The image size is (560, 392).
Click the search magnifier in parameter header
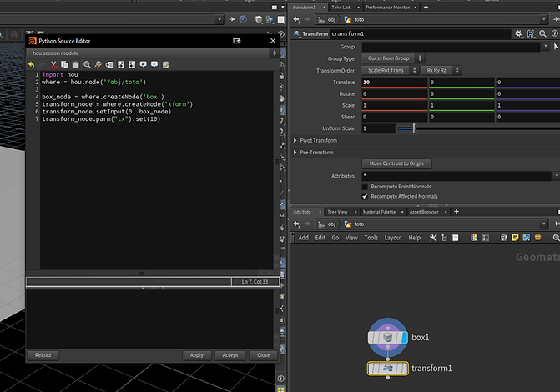point(542,33)
